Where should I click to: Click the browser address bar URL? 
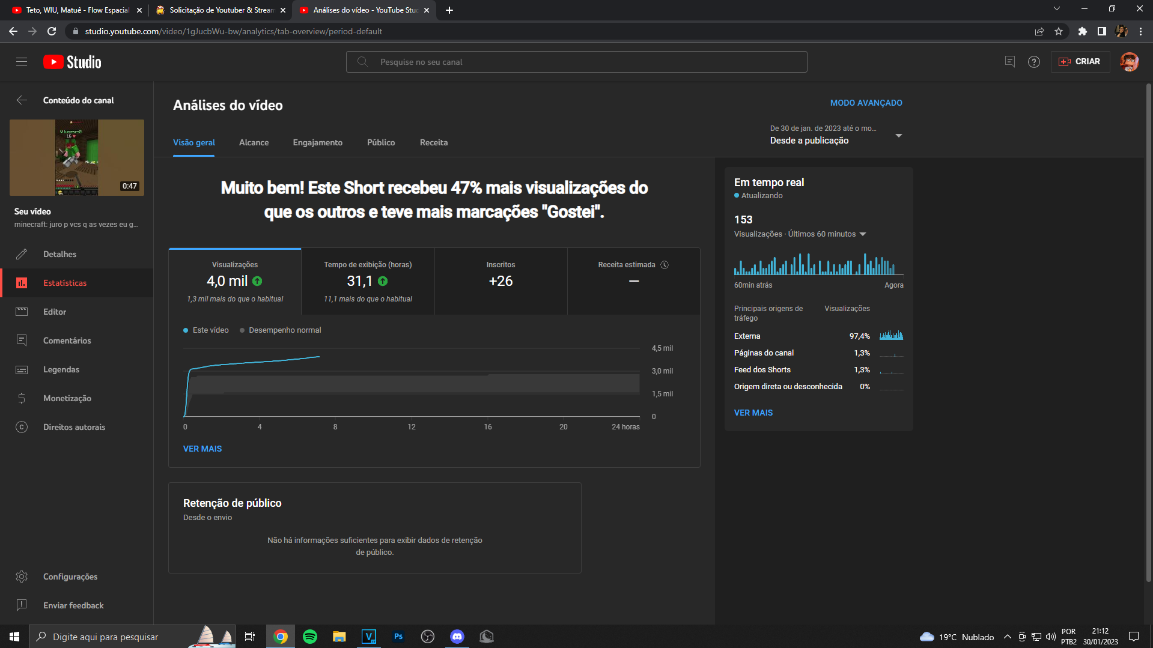[x=233, y=31]
